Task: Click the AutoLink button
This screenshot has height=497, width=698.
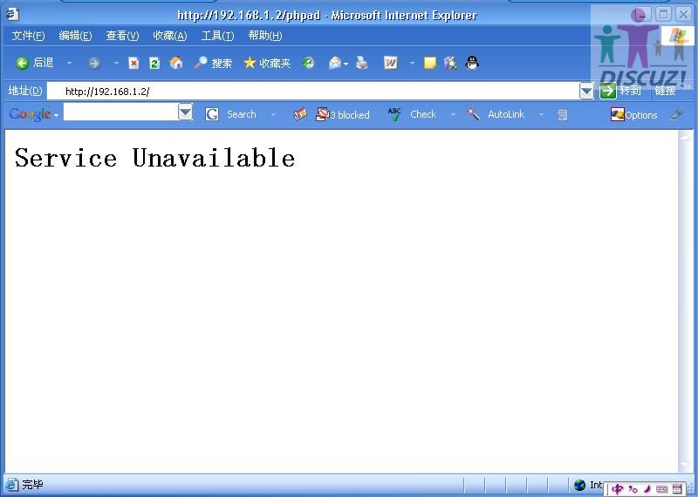Action: [x=496, y=114]
